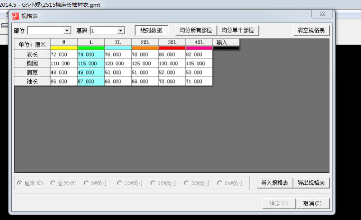Click cell 110.000 in 胸围 row

[x=64, y=64]
